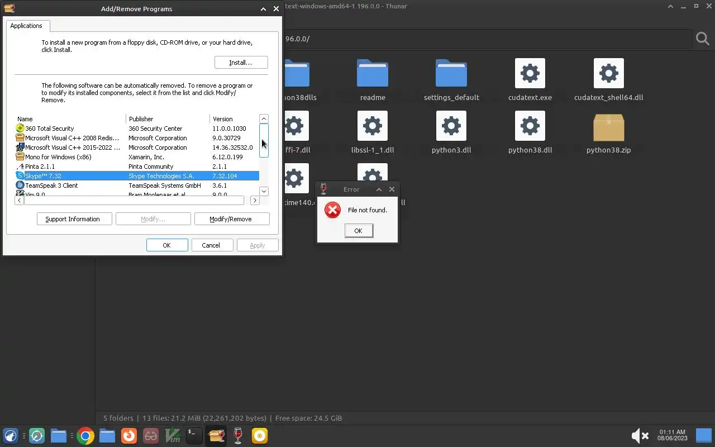Click the Thunar status bar free space text
This screenshot has width=715, height=447.
[x=308, y=418]
